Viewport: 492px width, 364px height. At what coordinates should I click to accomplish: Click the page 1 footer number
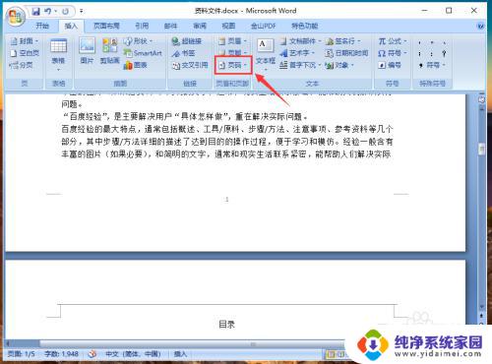[226, 199]
